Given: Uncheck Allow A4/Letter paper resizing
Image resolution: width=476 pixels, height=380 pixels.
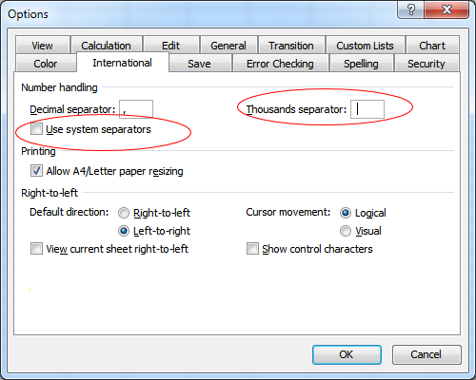Looking at the screenshot, I should point(36,171).
